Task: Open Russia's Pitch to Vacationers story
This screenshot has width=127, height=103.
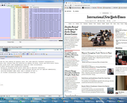Action: click(x=95, y=86)
